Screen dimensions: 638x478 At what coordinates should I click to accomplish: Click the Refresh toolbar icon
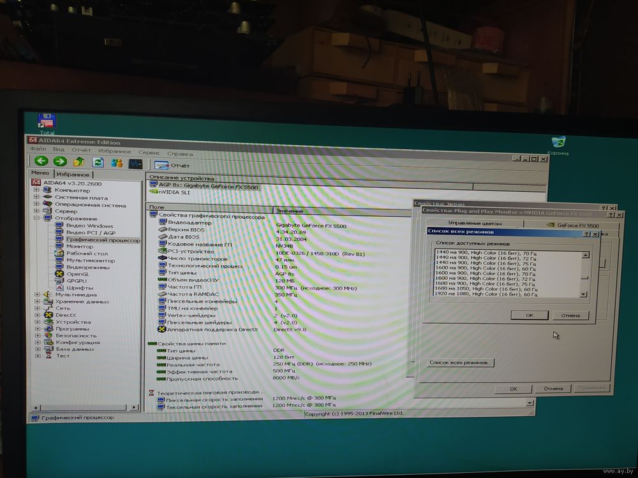coord(98,163)
